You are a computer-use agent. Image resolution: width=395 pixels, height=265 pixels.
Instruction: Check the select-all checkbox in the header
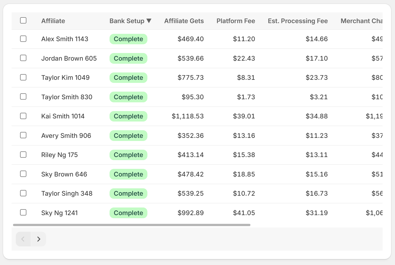point(23,21)
